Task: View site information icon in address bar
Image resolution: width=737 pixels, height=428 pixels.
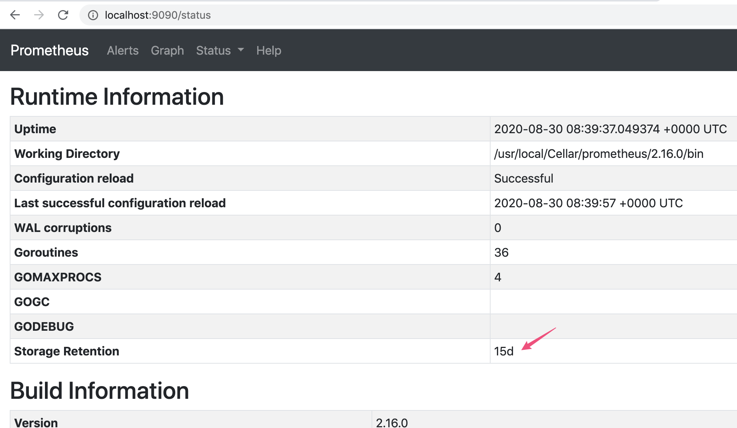Action: tap(93, 15)
